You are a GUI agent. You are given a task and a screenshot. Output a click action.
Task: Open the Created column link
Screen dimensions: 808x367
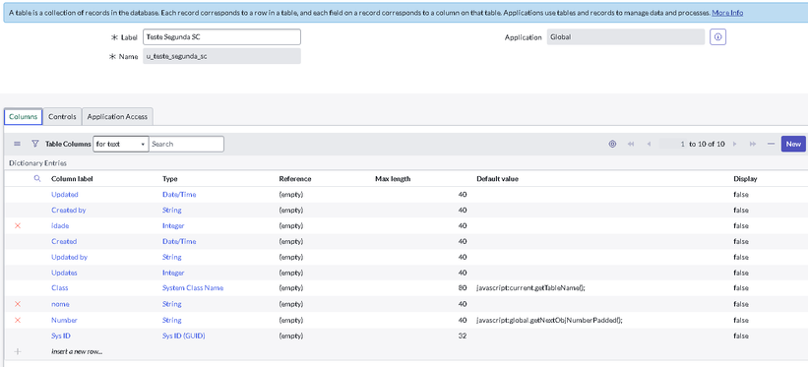coord(64,241)
